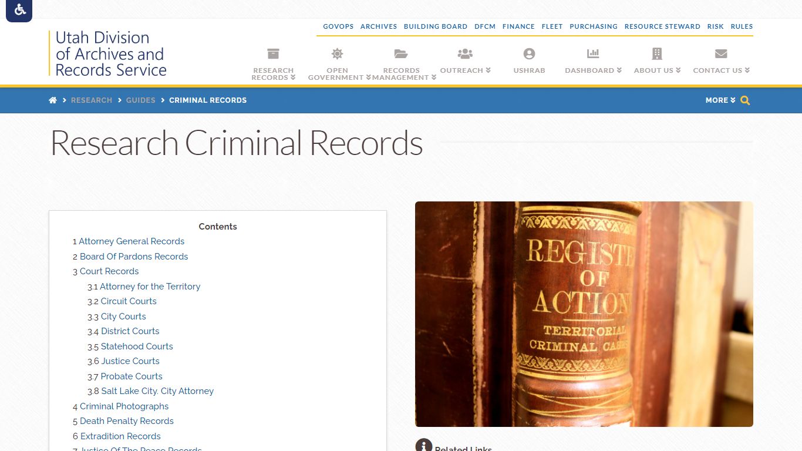Expand the About Us dropdown label
This screenshot has width=802, height=451.
657,70
